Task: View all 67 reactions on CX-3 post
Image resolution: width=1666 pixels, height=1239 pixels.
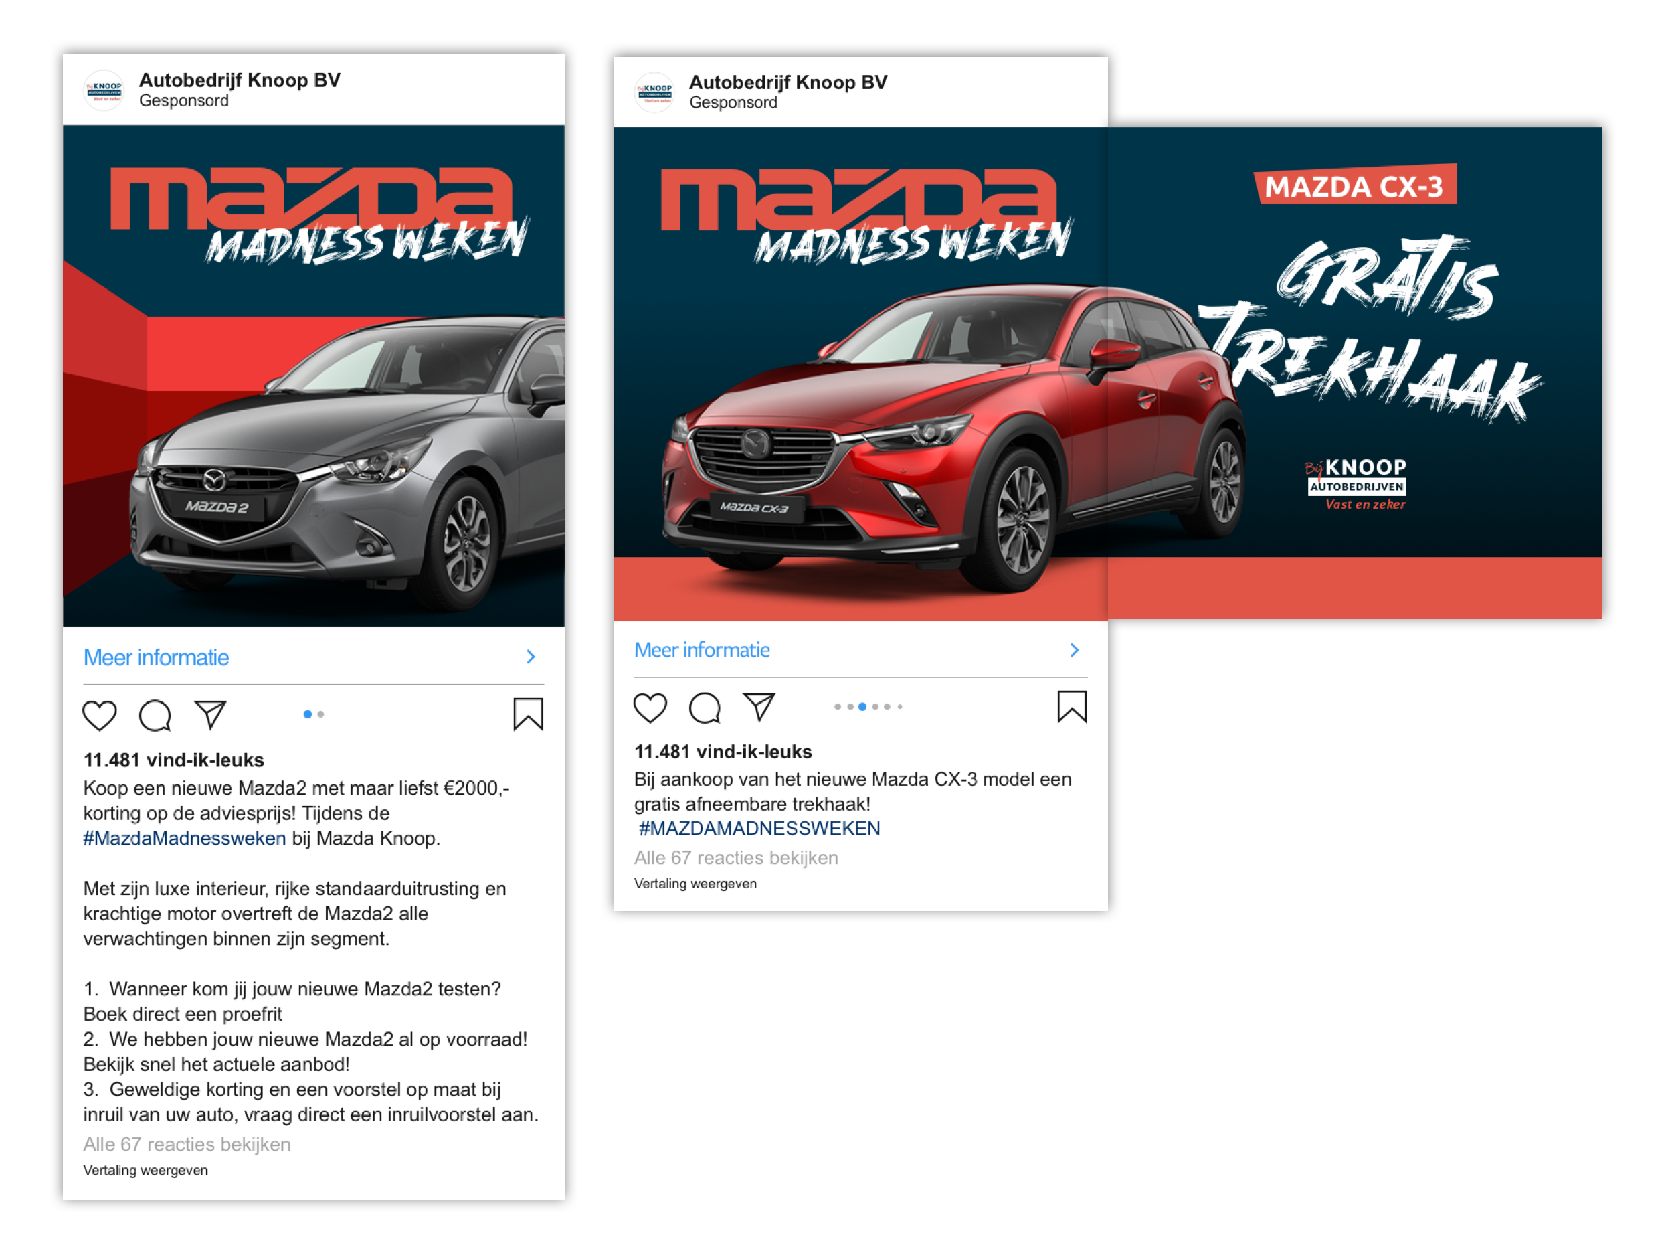Action: point(736,858)
